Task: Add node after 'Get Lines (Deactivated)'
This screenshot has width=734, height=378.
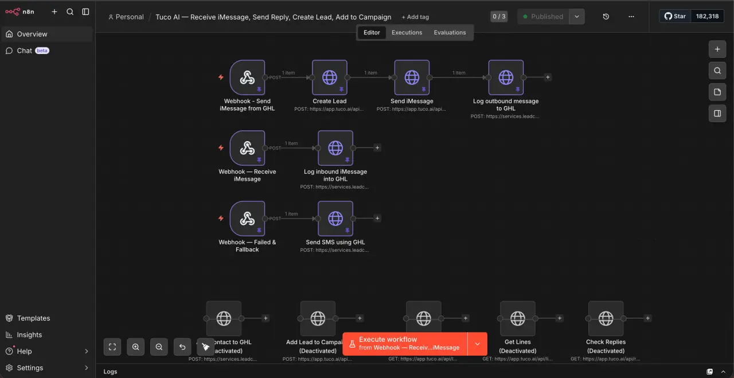Action: coord(560,318)
